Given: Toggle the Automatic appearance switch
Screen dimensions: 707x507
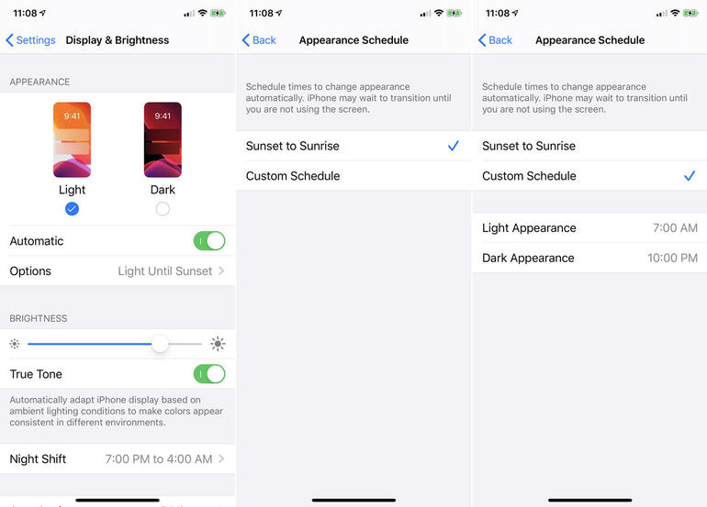Looking at the screenshot, I should point(209,241).
